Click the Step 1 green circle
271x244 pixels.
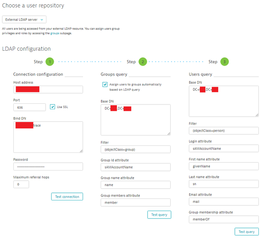coord(50,62)
